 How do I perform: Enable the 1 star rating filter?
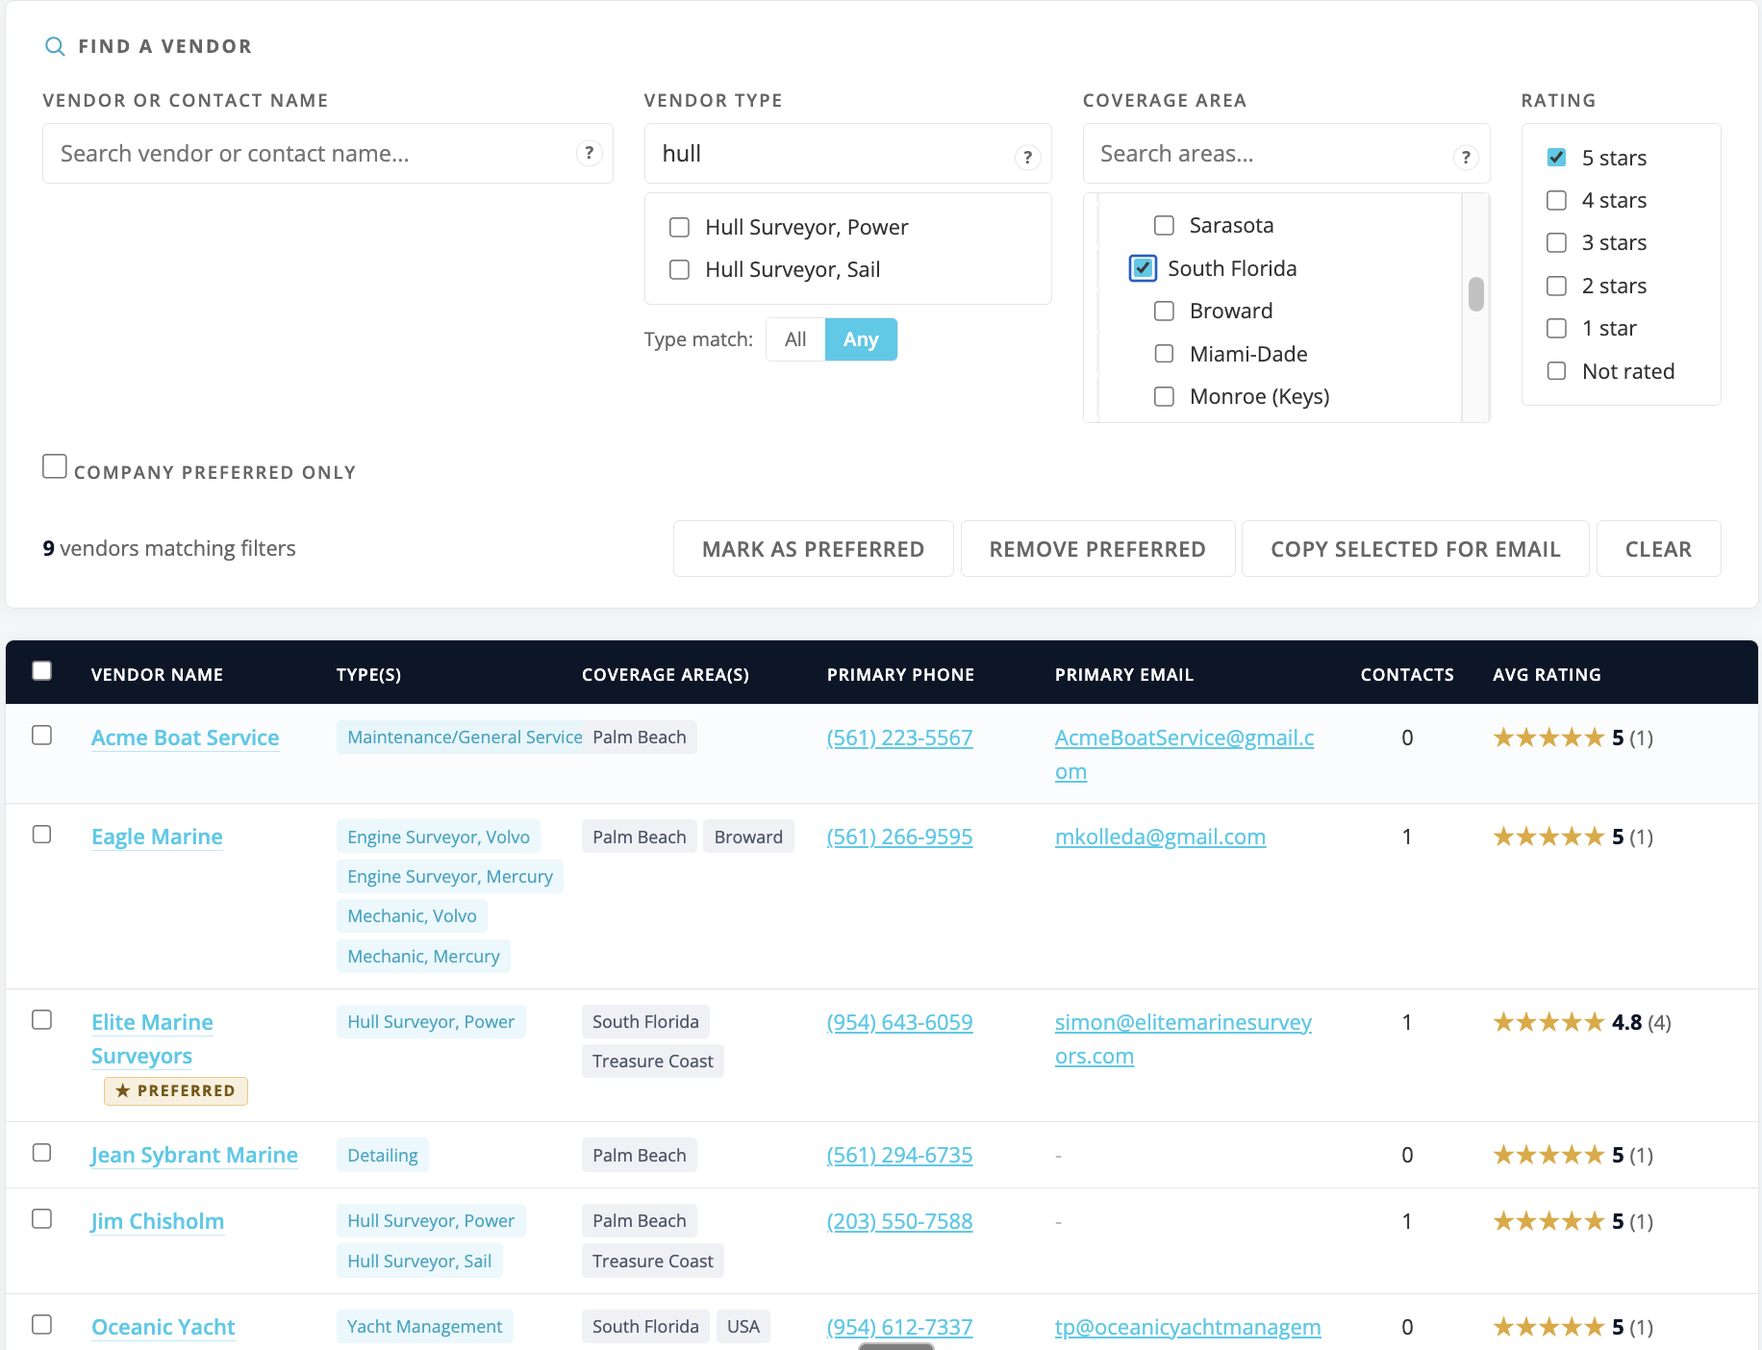1556,328
